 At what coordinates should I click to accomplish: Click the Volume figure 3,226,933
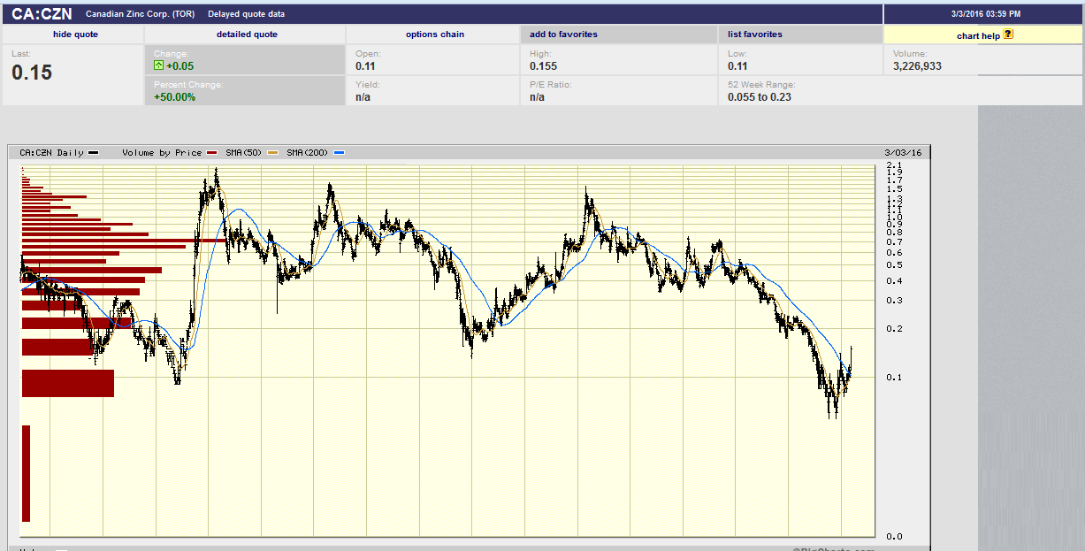(x=917, y=66)
